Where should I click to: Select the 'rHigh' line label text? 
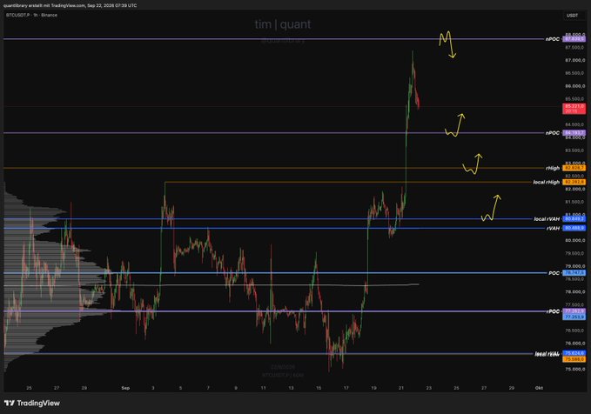[553, 169]
